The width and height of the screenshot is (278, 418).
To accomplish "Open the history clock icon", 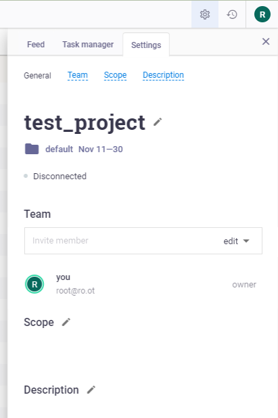I will pyautogui.click(x=232, y=14).
